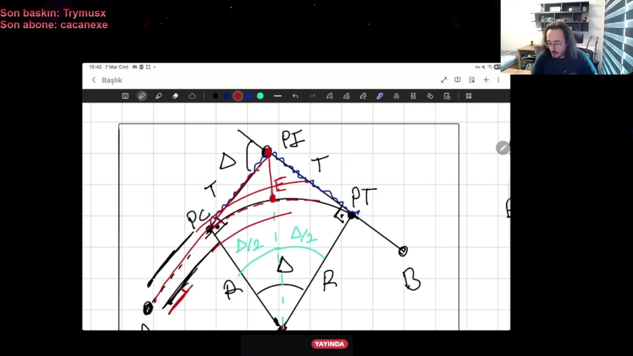Select the shapes tool icon
Screen dimensions: 633x356
[x=430, y=96]
